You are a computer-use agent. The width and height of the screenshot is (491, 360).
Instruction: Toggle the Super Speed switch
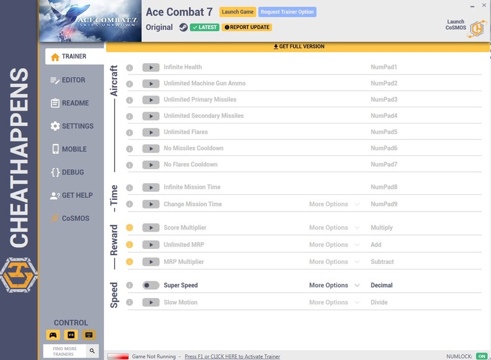tap(151, 286)
